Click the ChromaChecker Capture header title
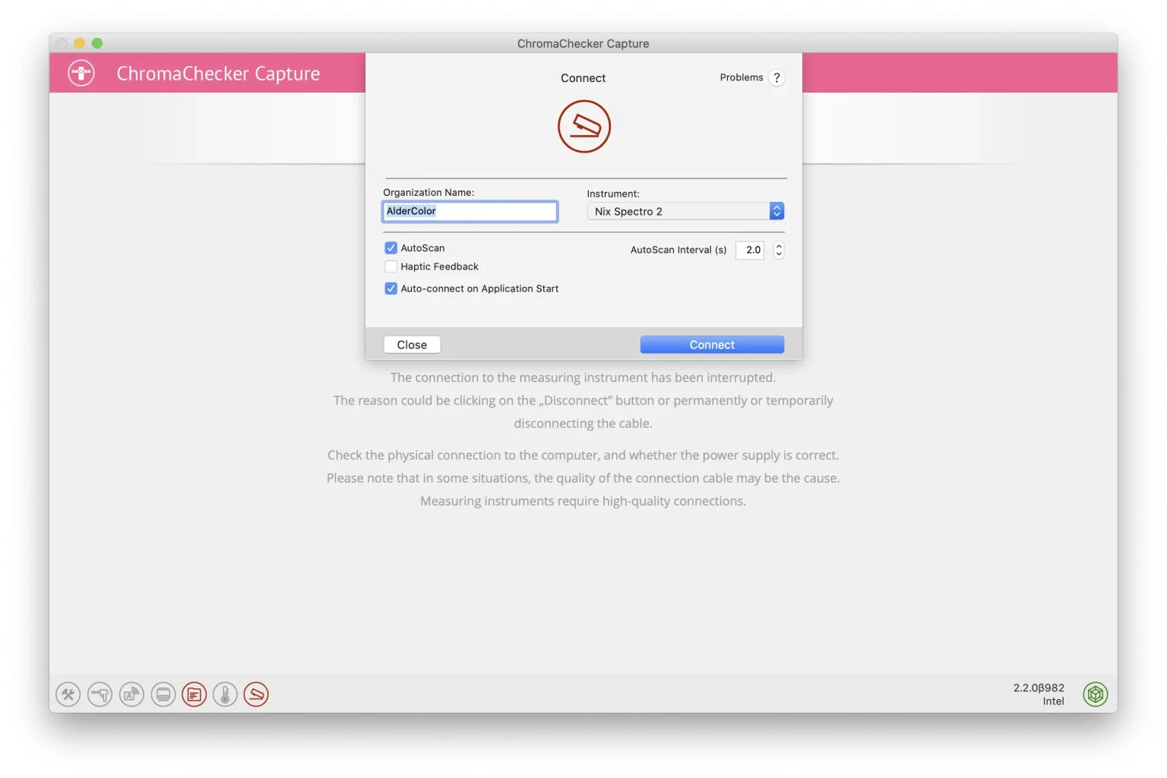This screenshot has width=1167, height=778. pos(218,74)
